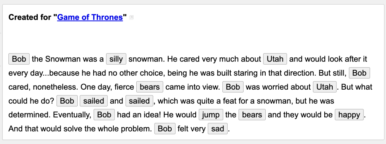This screenshot has height=144, width=386.
Task: Click the sentence 'And that would solve the whole problem.'
Action: [x=80, y=129]
